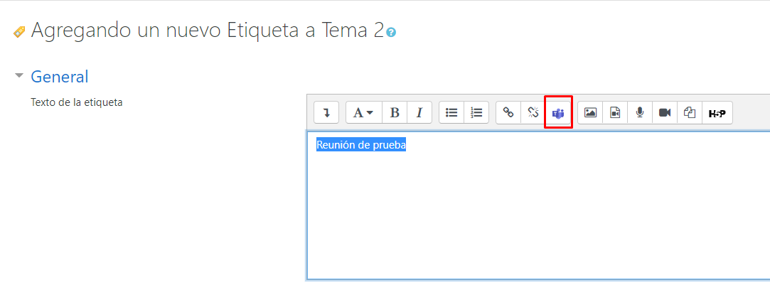
Task: Open the manage files tool
Action: coord(689,112)
